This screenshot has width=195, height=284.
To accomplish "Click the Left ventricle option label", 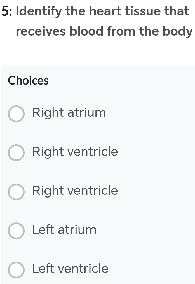I will (70, 269).
